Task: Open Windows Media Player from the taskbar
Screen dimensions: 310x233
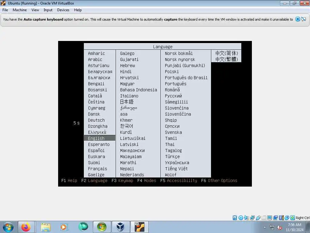Action: point(64,227)
